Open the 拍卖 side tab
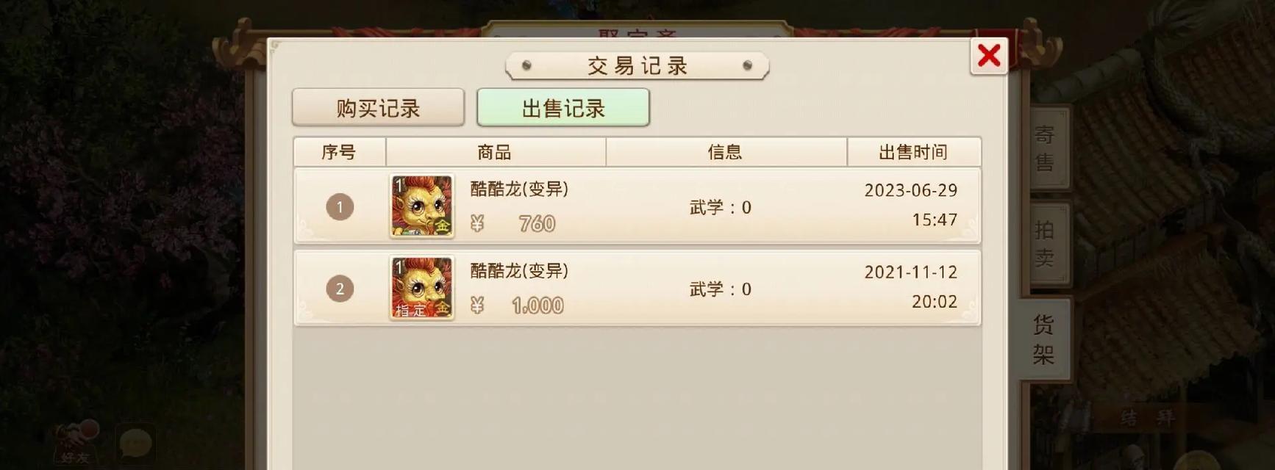Screen dimensions: 1275x470 click(1045, 244)
